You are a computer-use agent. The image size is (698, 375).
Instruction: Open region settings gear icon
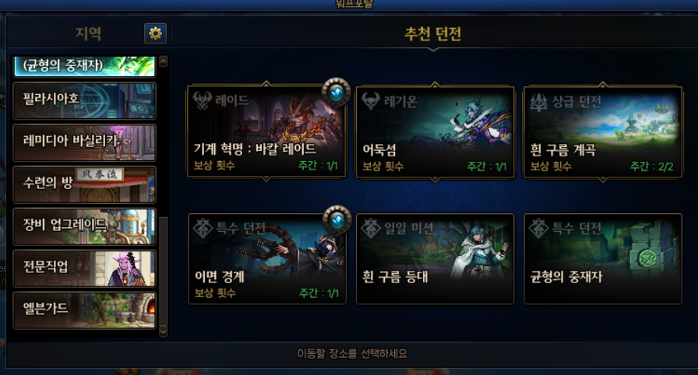click(155, 33)
